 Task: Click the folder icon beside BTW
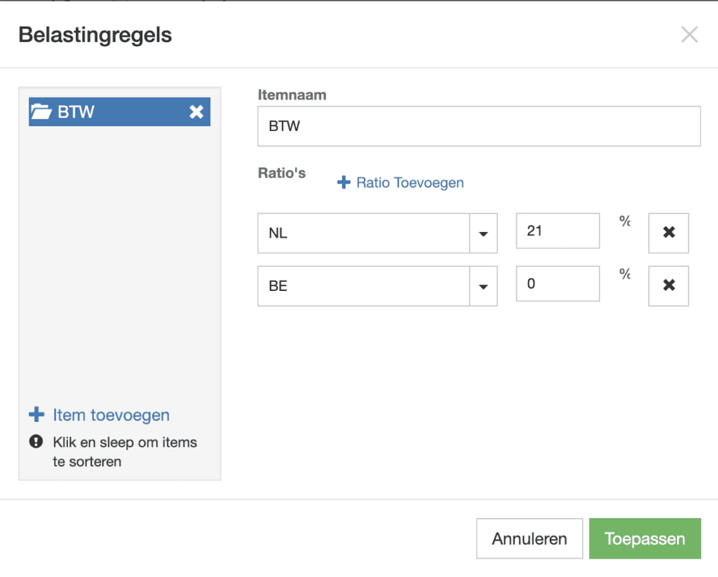(x=41, y=111)
